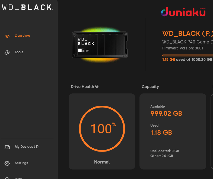This screenshot has height=179, width=213.
Task: Click the duniaku.com logo
Action: [183, 12]
